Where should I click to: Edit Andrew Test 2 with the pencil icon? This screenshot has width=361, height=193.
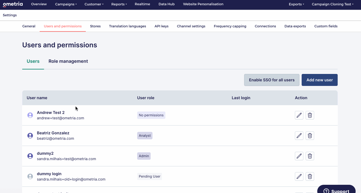[299, 115]
